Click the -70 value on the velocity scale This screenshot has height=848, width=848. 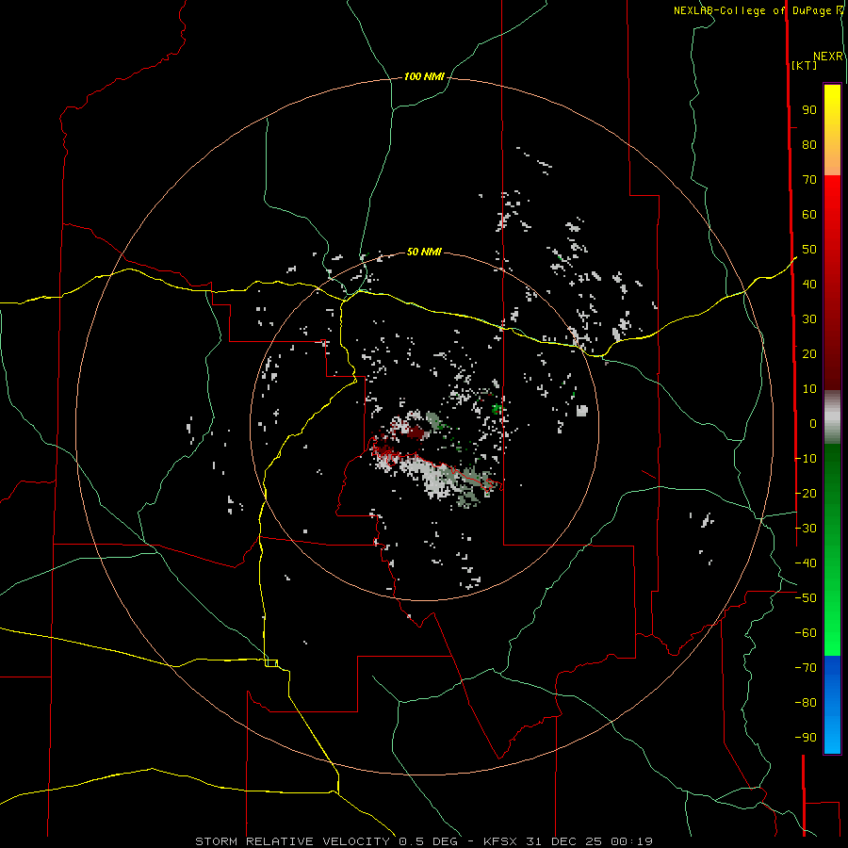pos(806,668)
